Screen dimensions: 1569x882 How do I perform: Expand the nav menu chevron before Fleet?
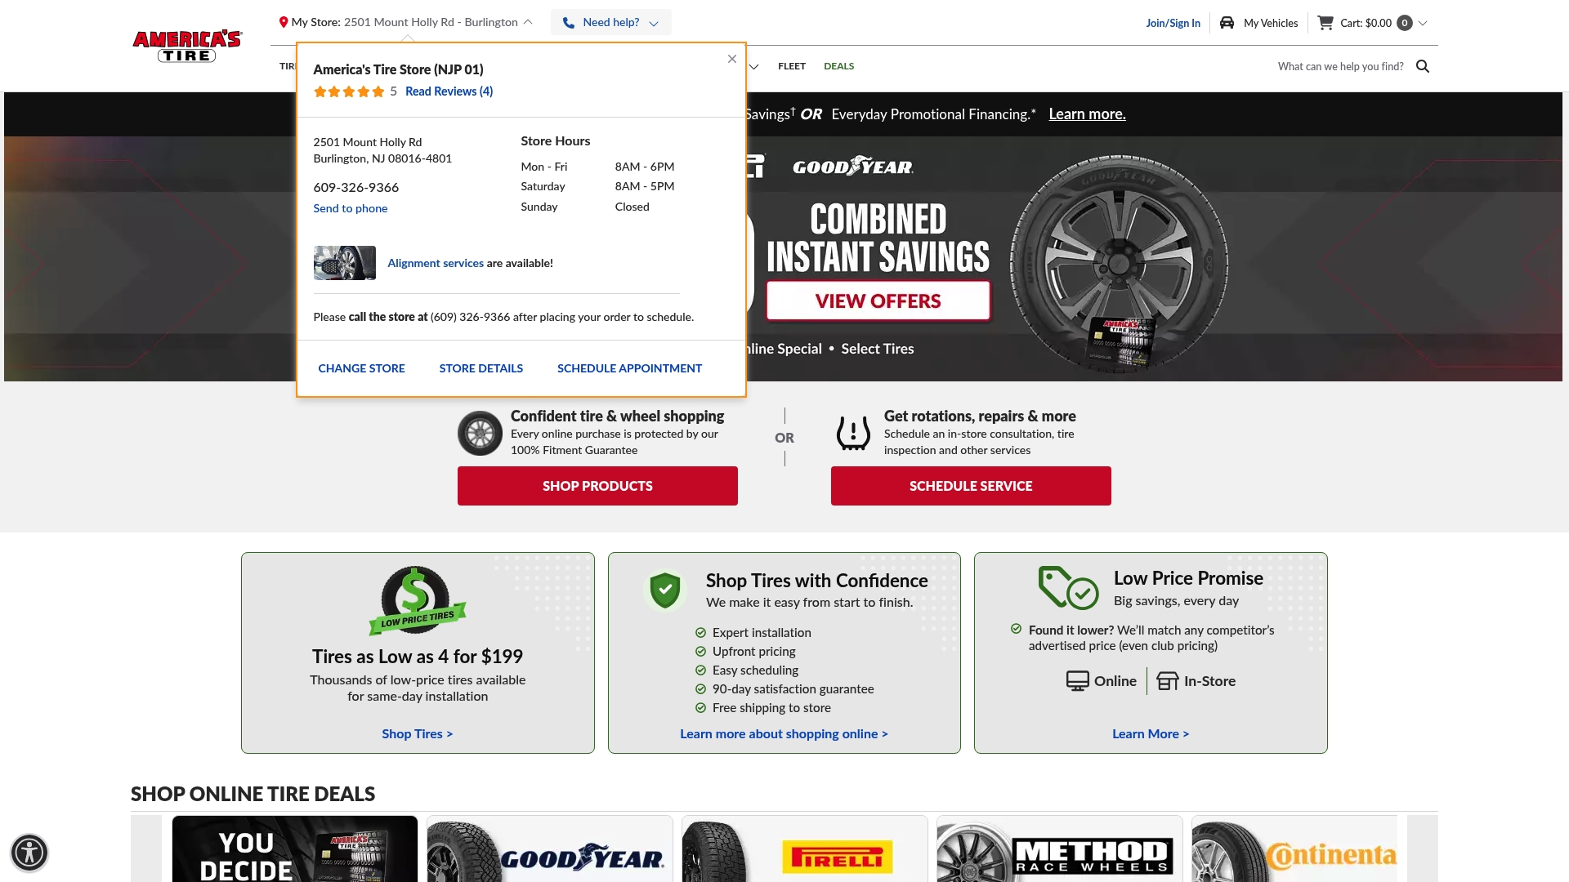[753, 67]
